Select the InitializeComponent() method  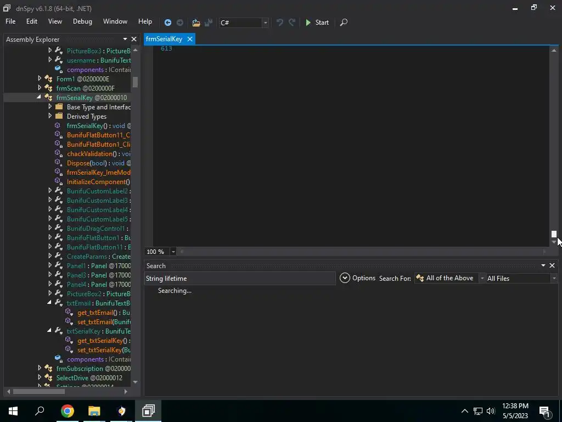tap(99, 181)
